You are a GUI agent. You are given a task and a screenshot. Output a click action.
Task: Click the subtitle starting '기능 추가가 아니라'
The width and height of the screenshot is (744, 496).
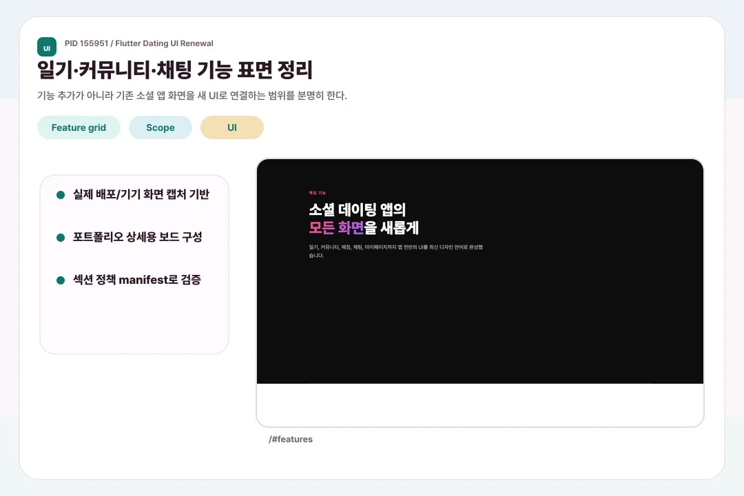[192, 95]
